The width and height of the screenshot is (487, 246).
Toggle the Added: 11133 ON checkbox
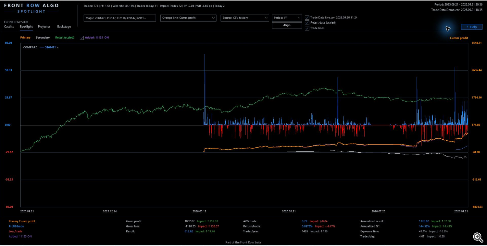click(x=82, y=38)
